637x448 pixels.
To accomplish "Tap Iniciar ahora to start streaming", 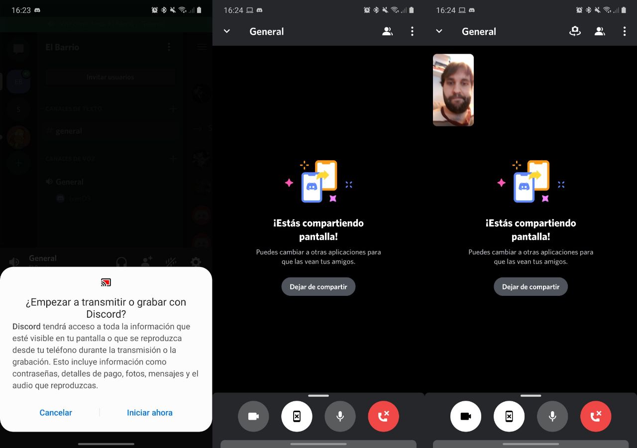I will click(150, 412).
